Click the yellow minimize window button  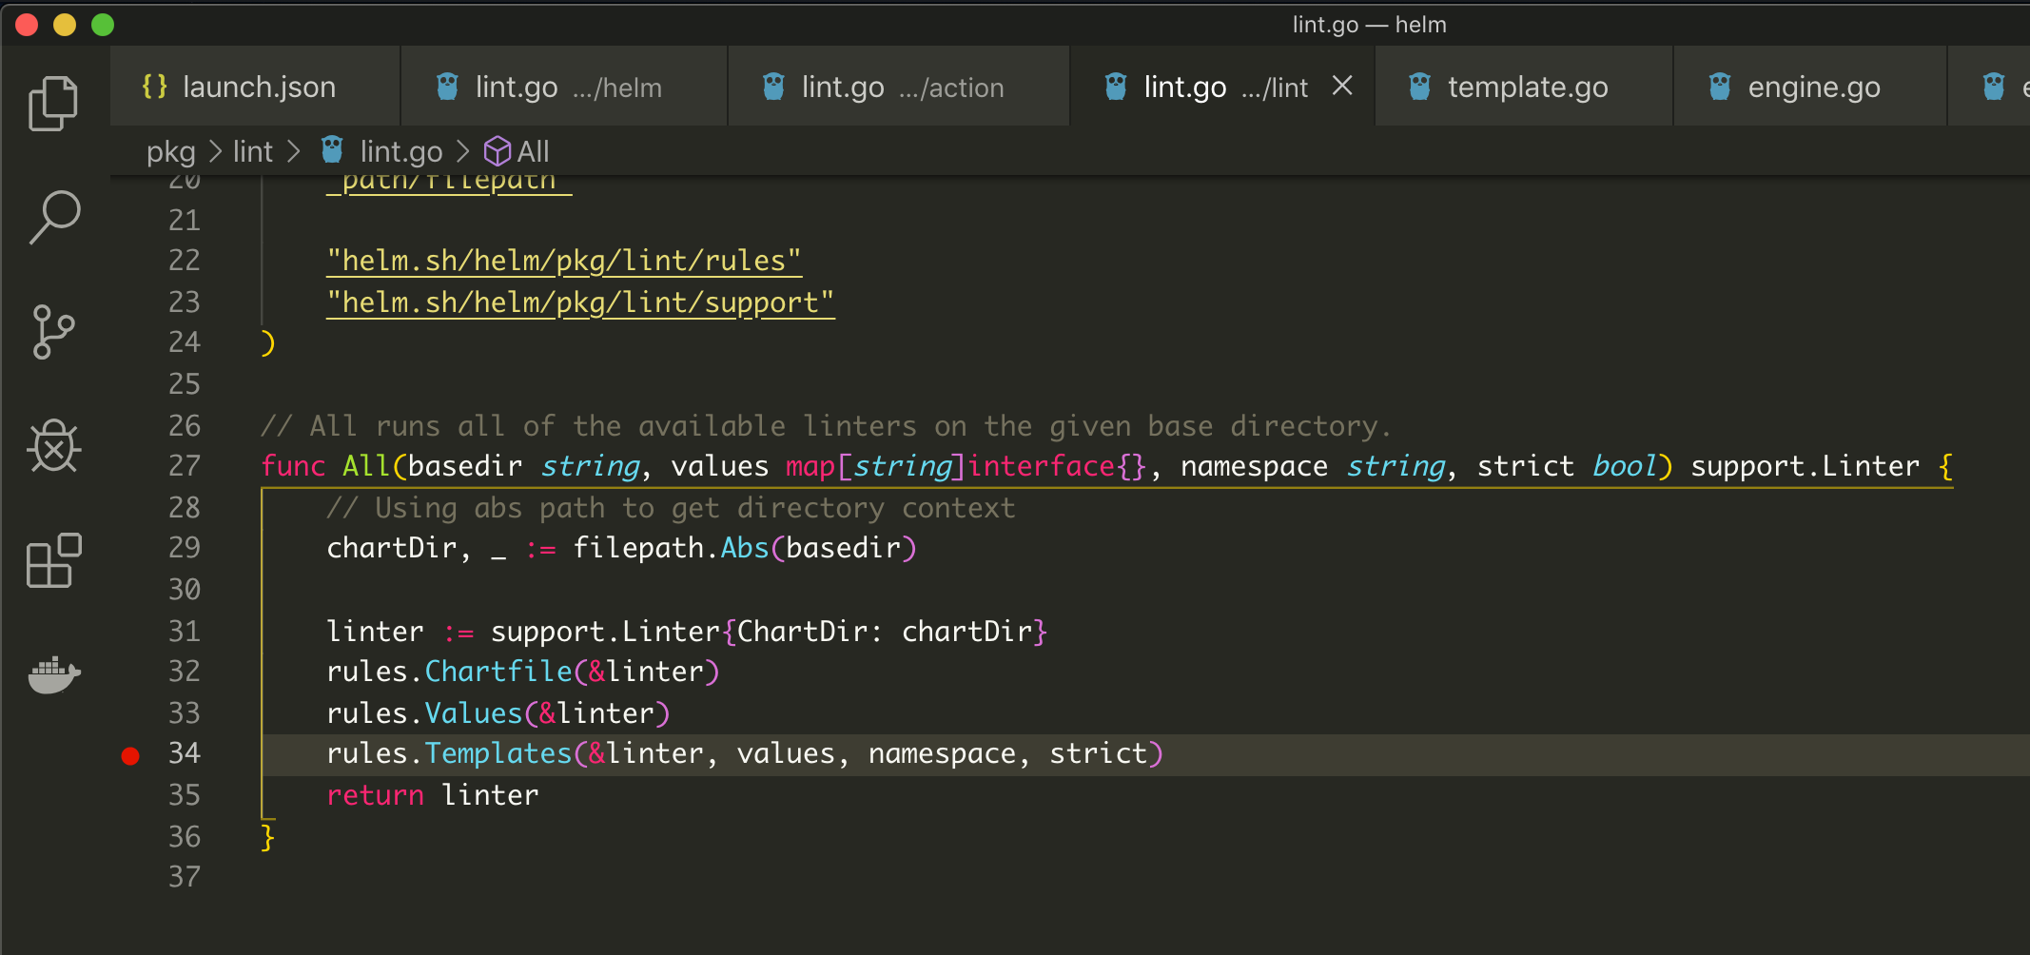tap(65, 26)
